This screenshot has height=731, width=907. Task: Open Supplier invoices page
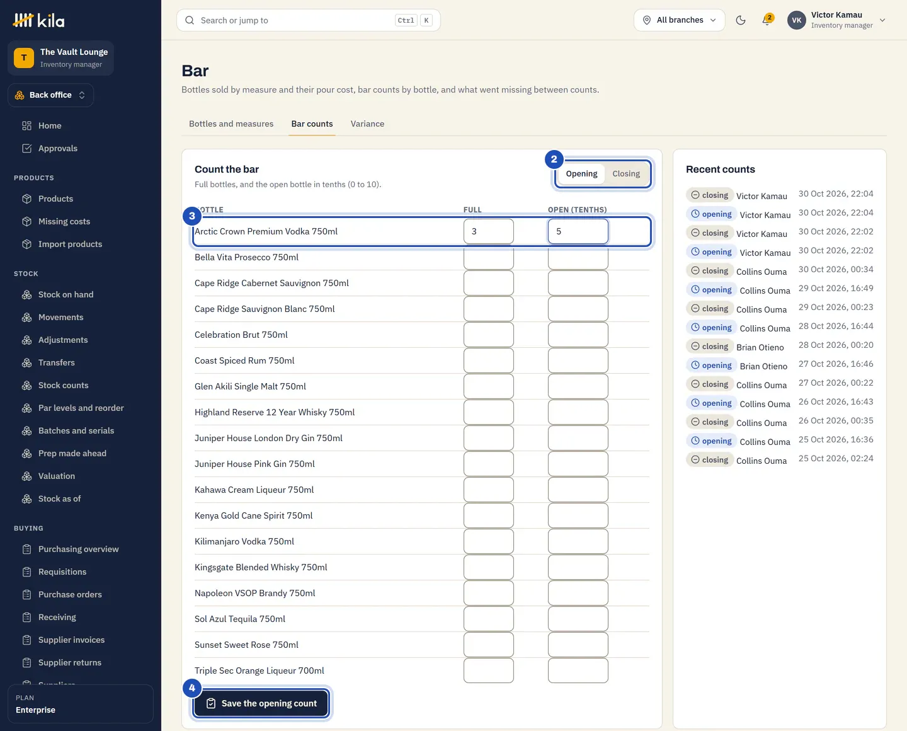pos(71,640)
